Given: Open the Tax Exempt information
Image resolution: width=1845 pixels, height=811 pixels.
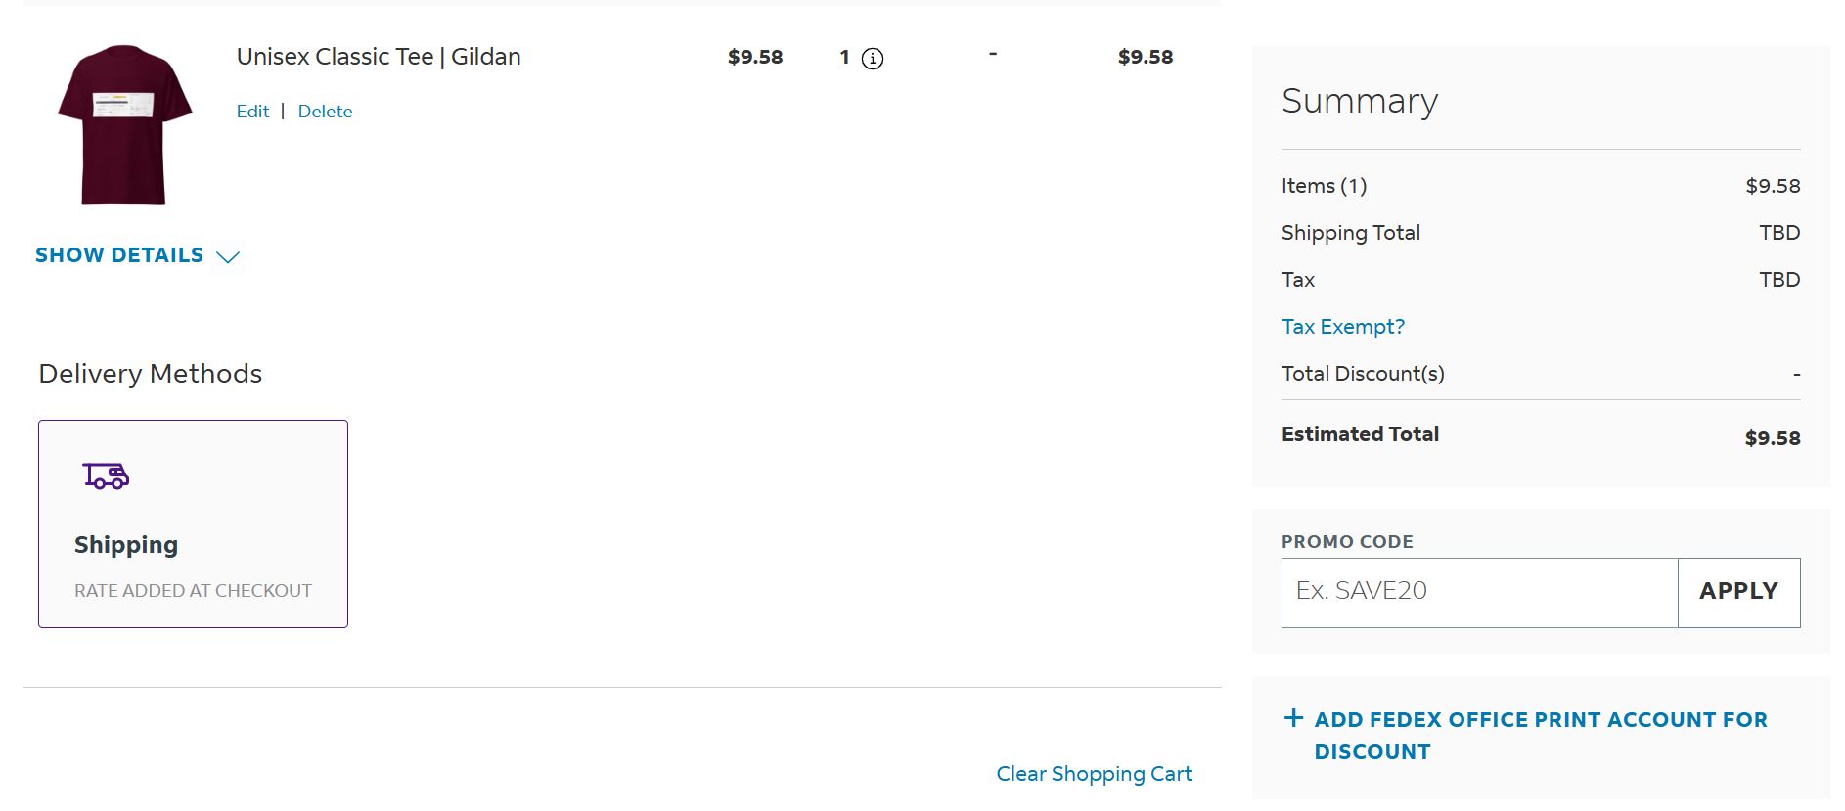Looking at the screenshot, I should 1342,326.
